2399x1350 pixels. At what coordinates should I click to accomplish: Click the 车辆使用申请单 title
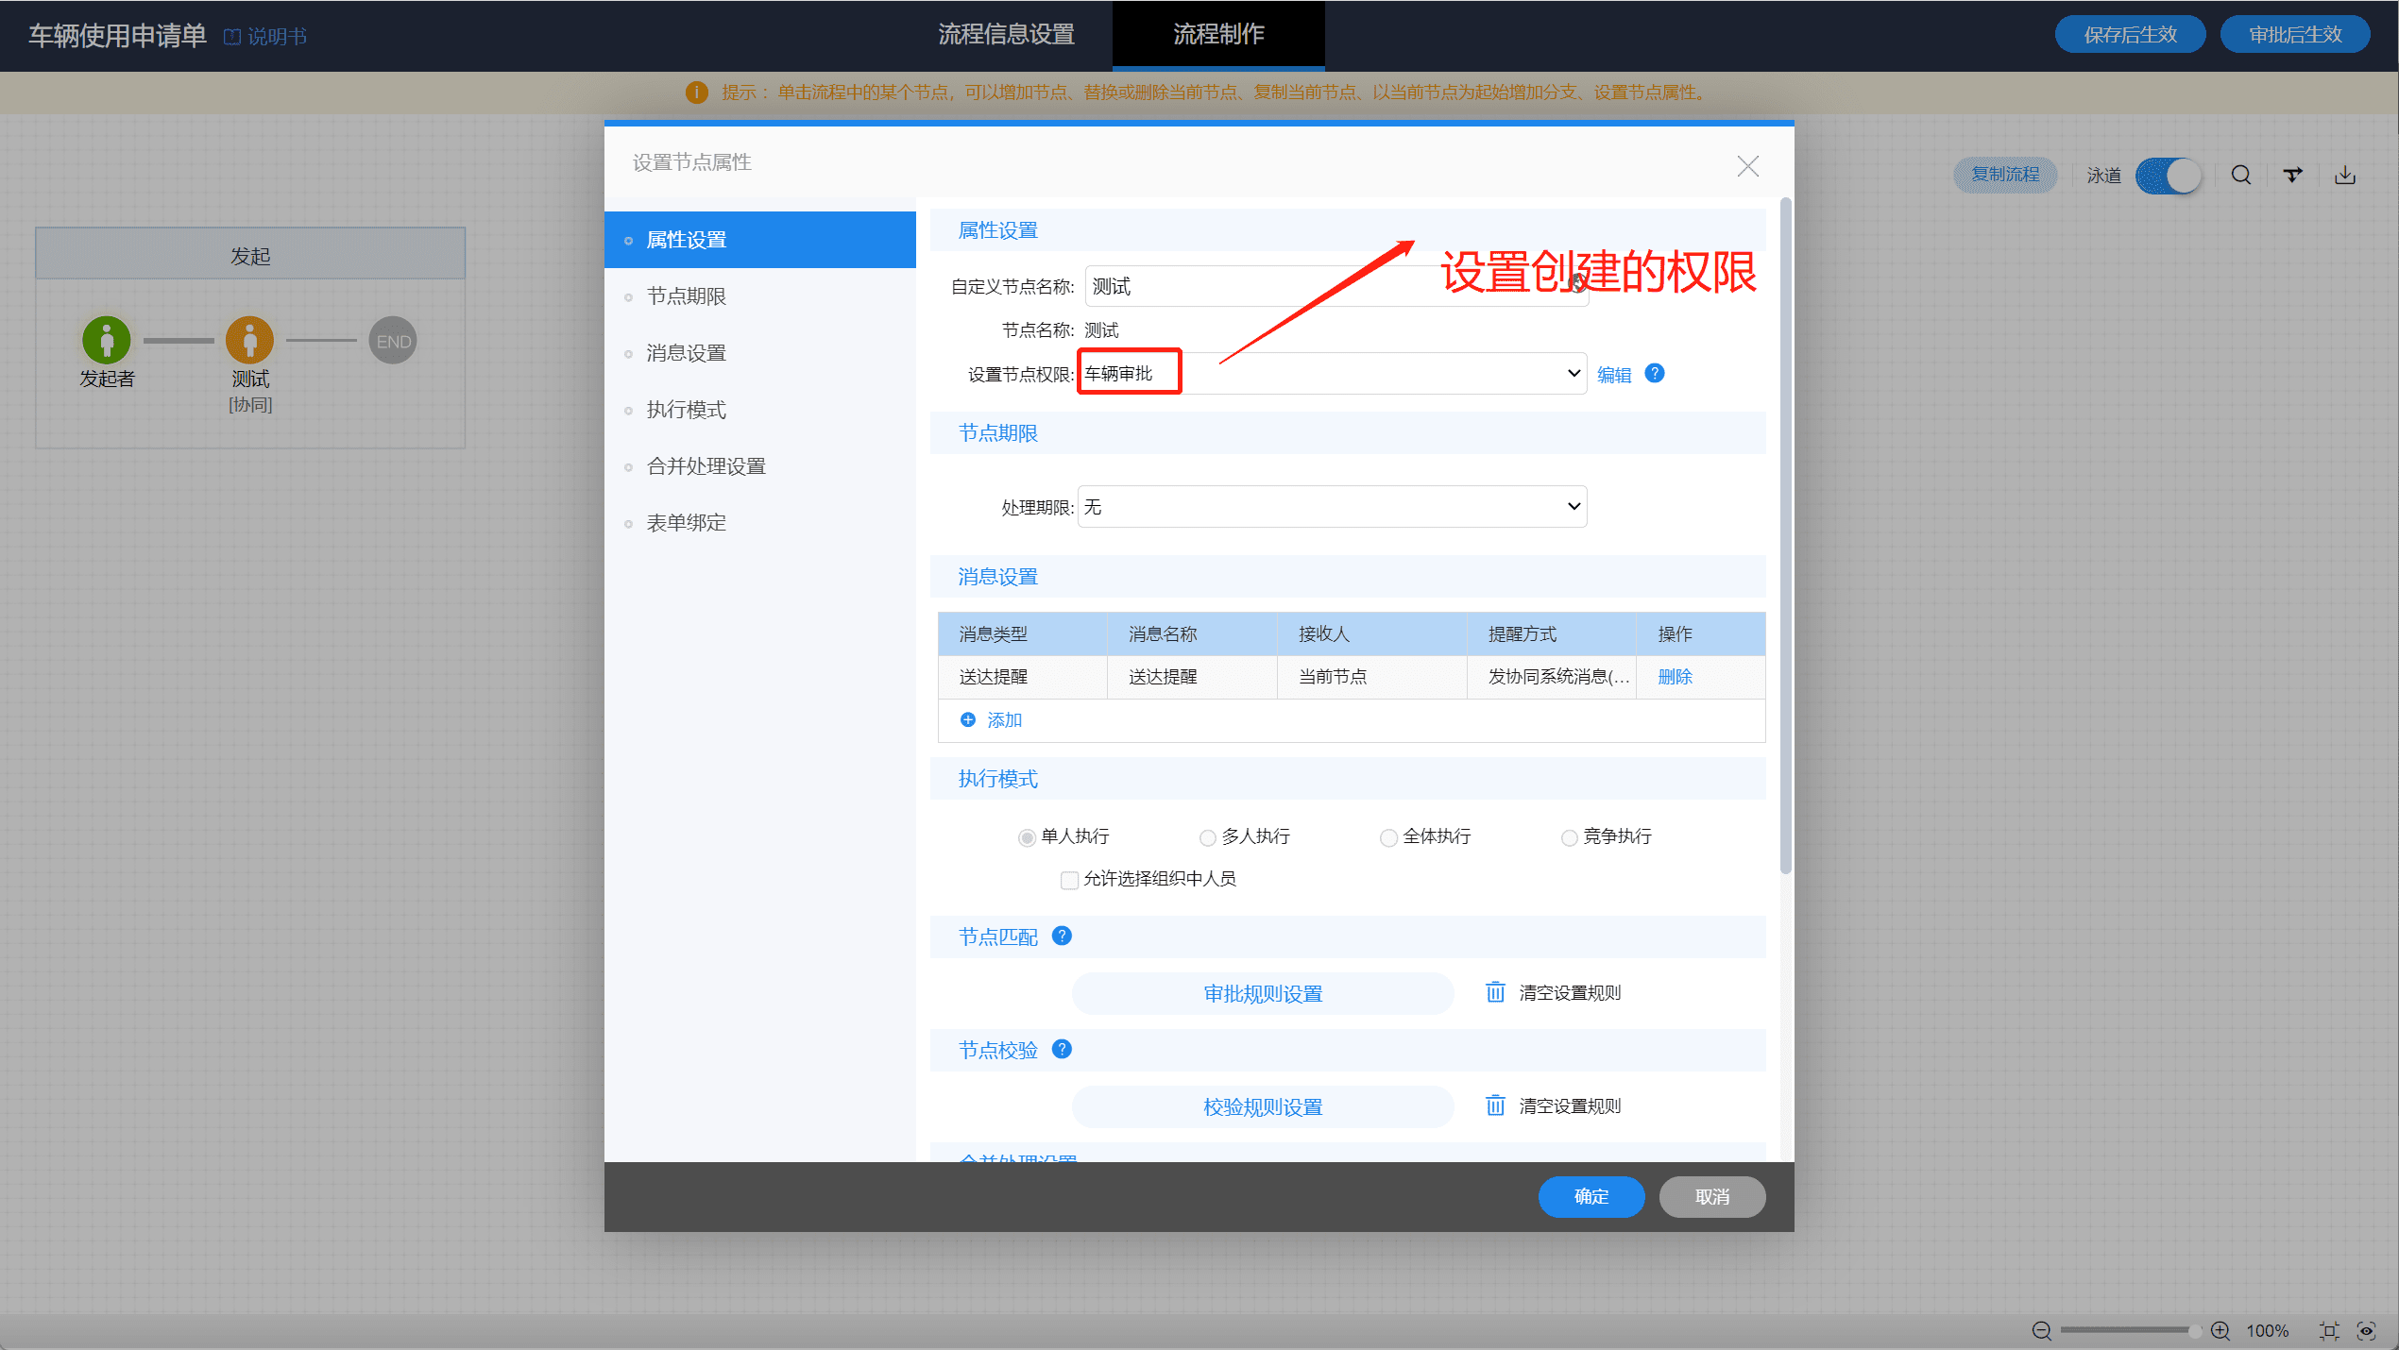[117, 36]
